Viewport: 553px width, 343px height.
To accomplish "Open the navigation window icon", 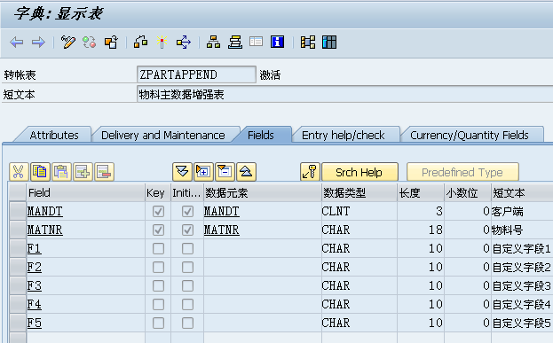I will (x=235, y=43).
